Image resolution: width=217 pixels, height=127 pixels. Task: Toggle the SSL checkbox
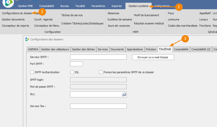click(x=72, y=72)
